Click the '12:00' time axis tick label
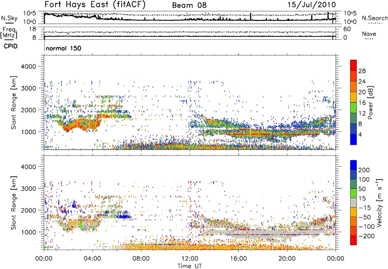 click(190, 259)
